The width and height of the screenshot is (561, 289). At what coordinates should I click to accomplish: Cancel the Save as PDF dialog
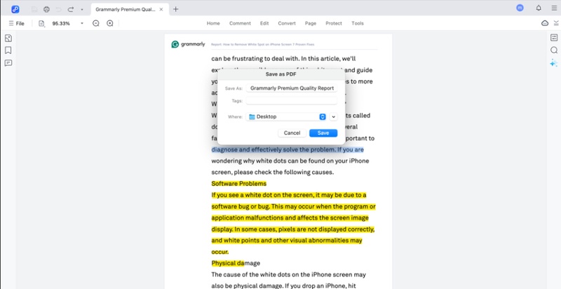(x=292, y=133)
